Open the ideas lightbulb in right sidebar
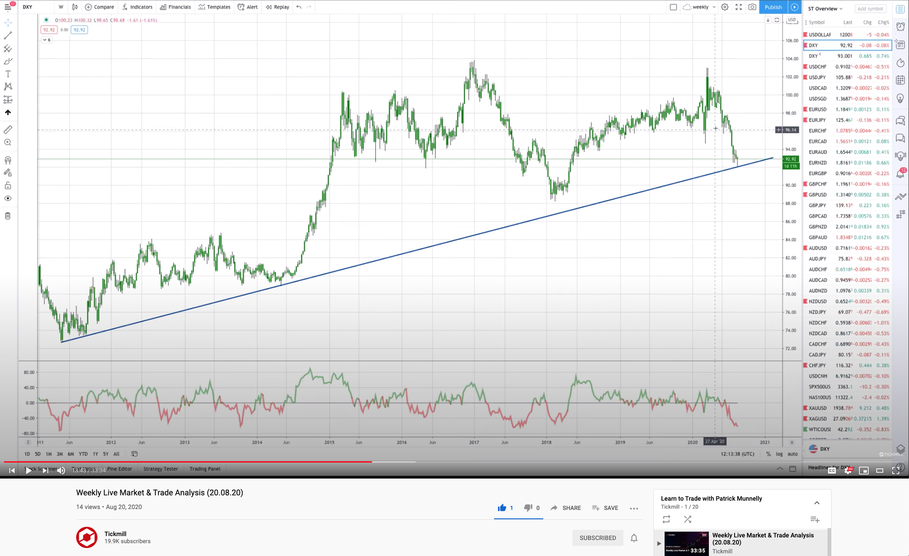This screenshot has width=909, height=556. pos(901,98)
